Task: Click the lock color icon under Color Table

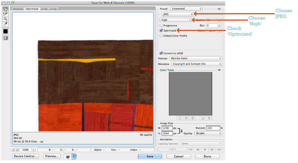Action: [x=192, y=118]
